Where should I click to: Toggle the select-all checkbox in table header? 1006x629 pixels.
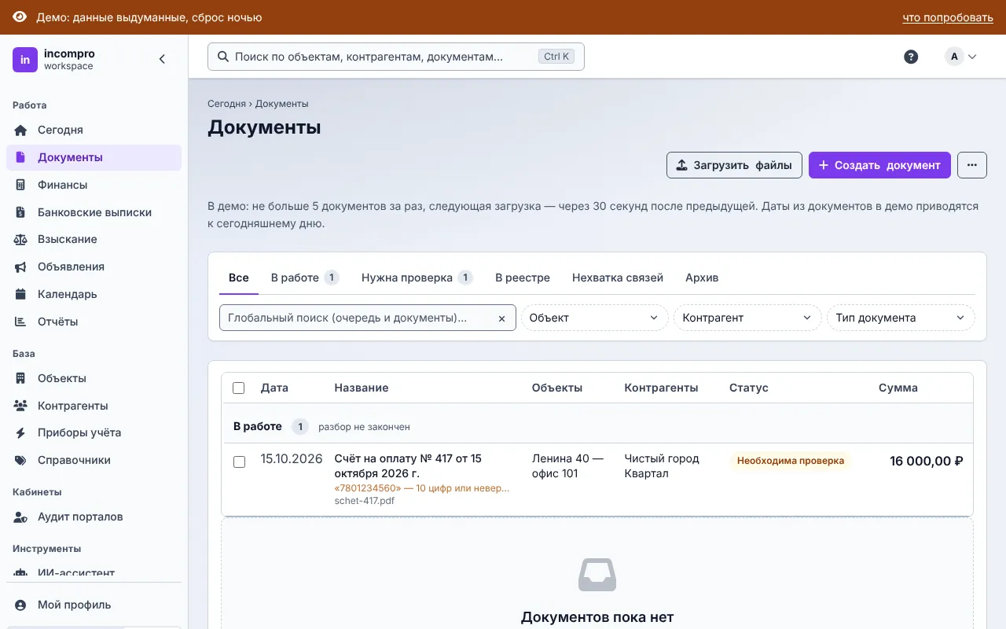point(239,388)
